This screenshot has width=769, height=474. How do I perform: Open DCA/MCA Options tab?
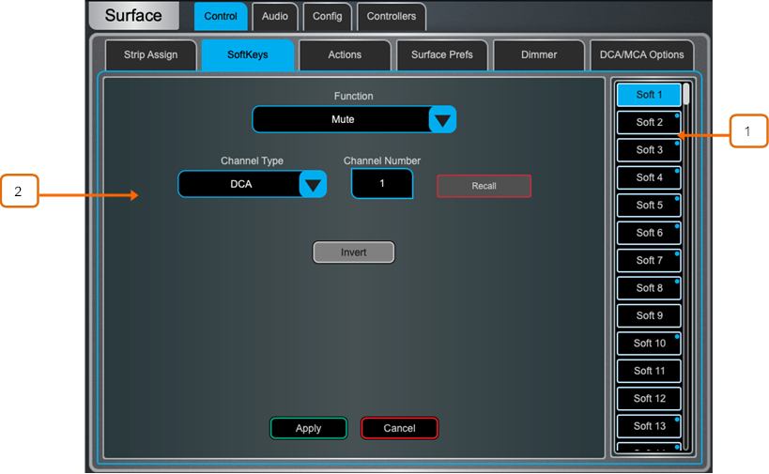[641, 55]
